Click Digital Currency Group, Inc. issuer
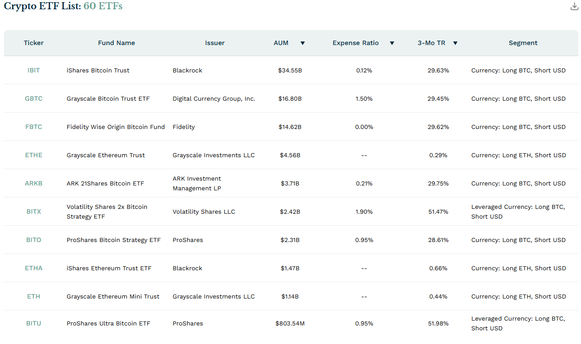This screenshot has height=344, width=581. coord(214,98)
